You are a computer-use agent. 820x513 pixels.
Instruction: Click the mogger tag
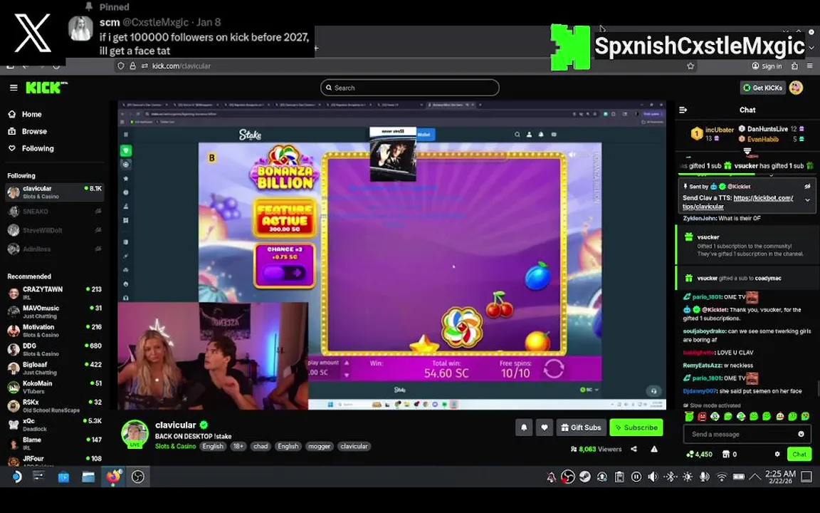pos(319,447)
